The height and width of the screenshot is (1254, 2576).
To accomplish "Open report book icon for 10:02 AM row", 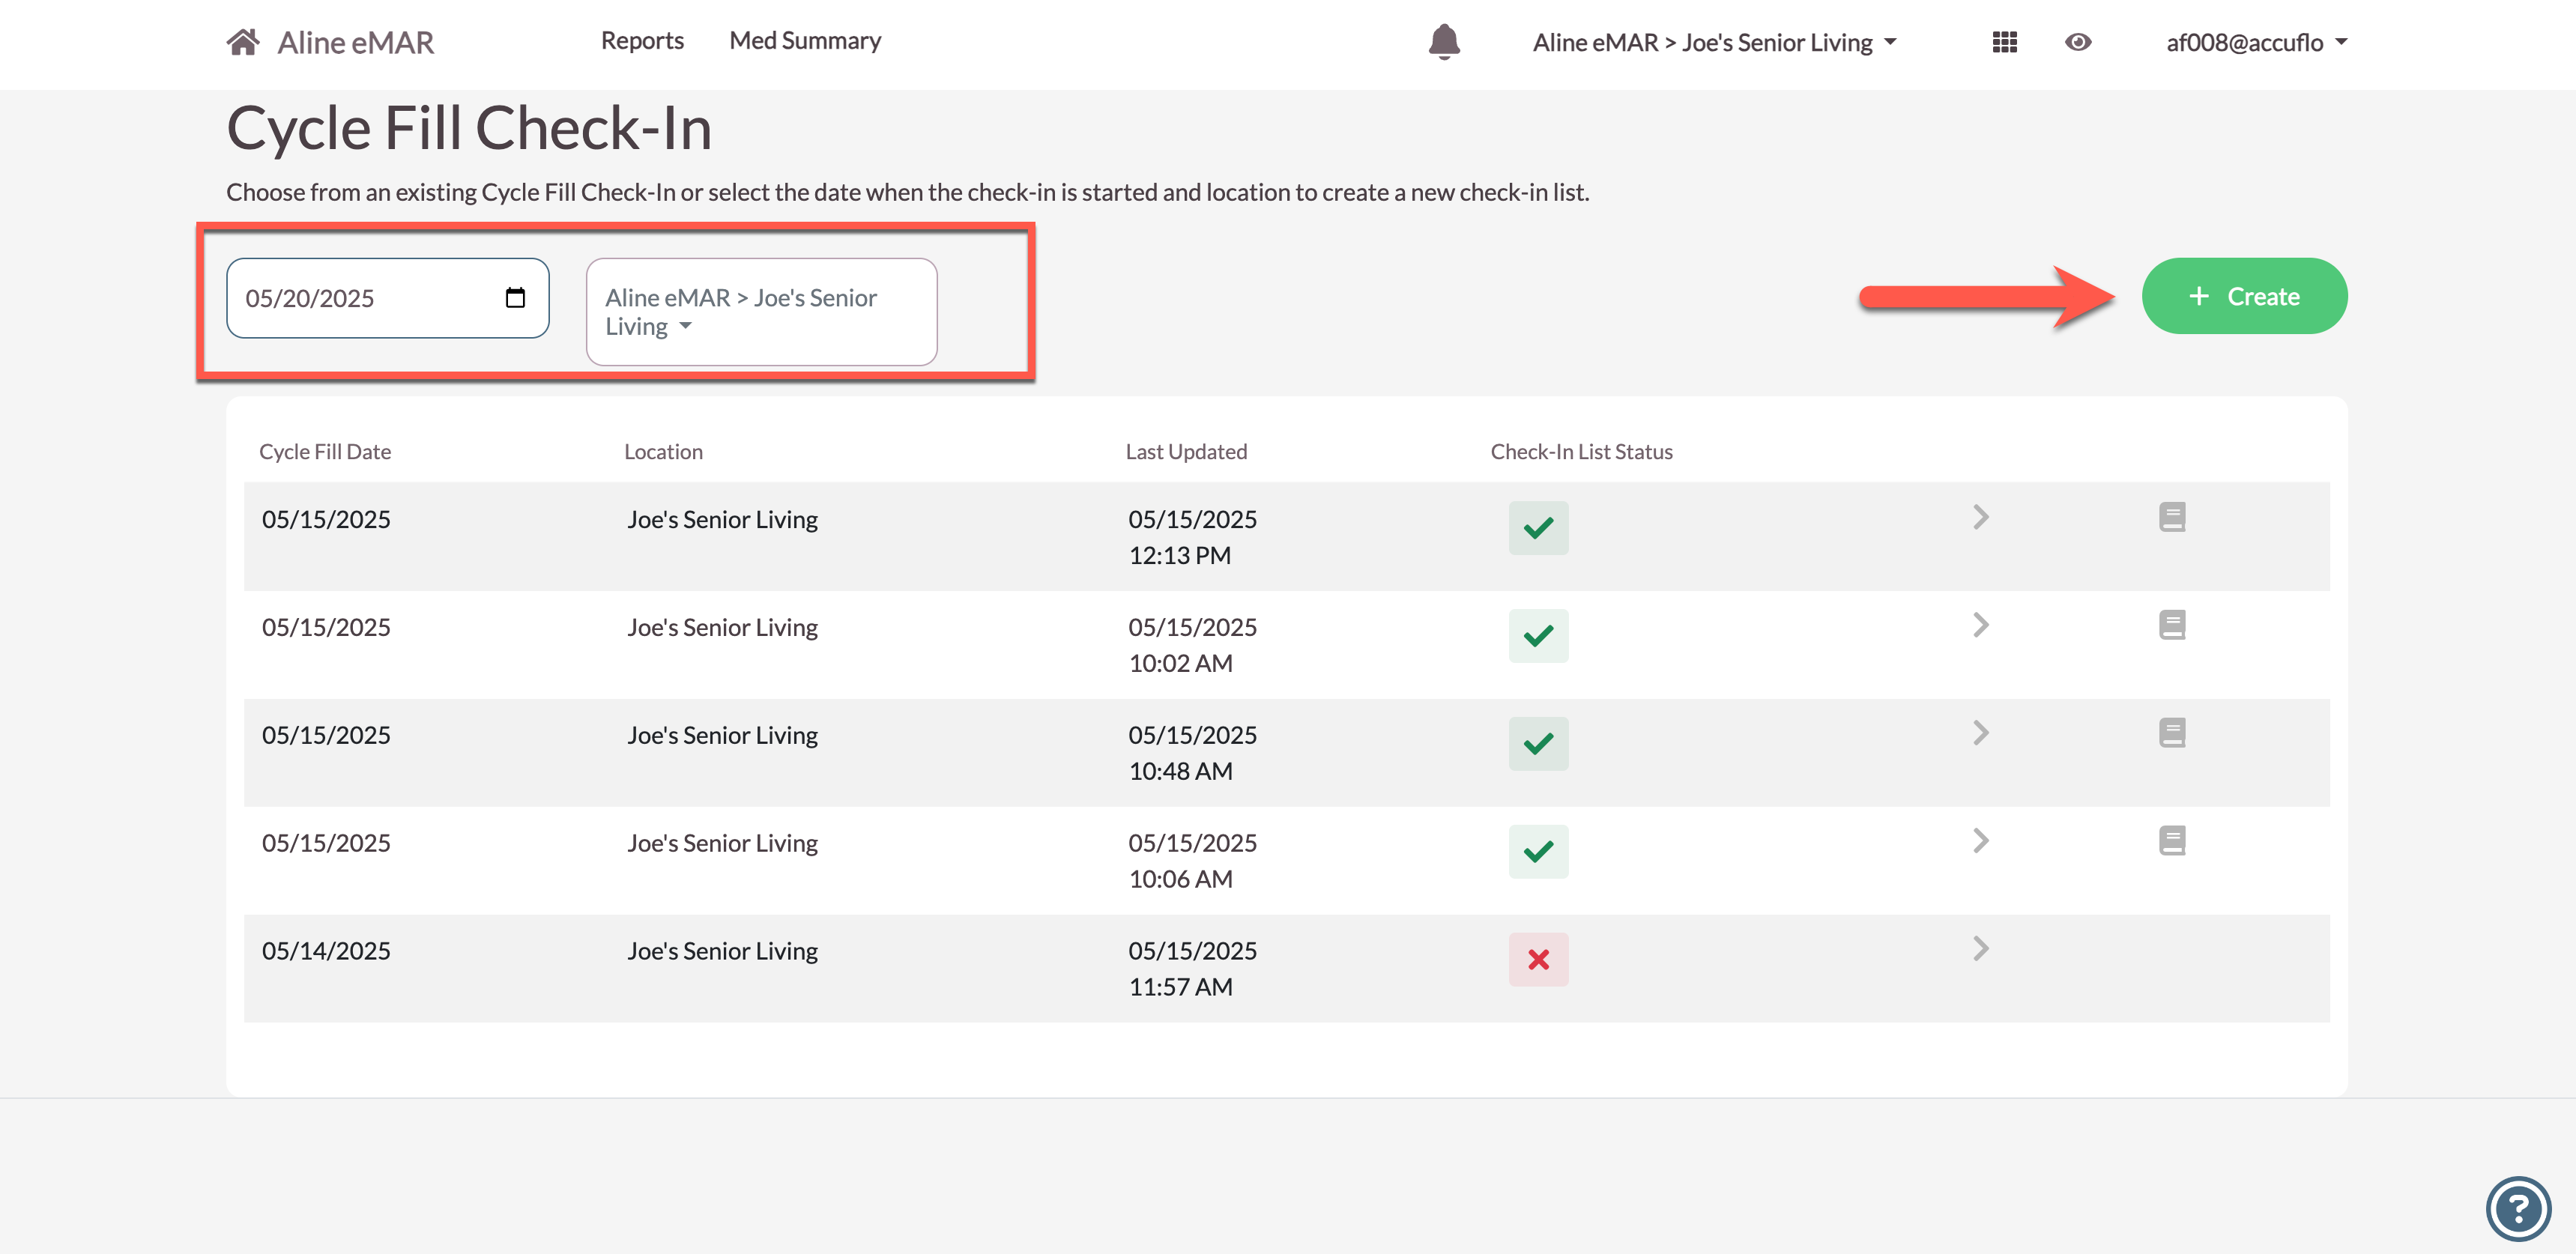I will pos(2171,625).
